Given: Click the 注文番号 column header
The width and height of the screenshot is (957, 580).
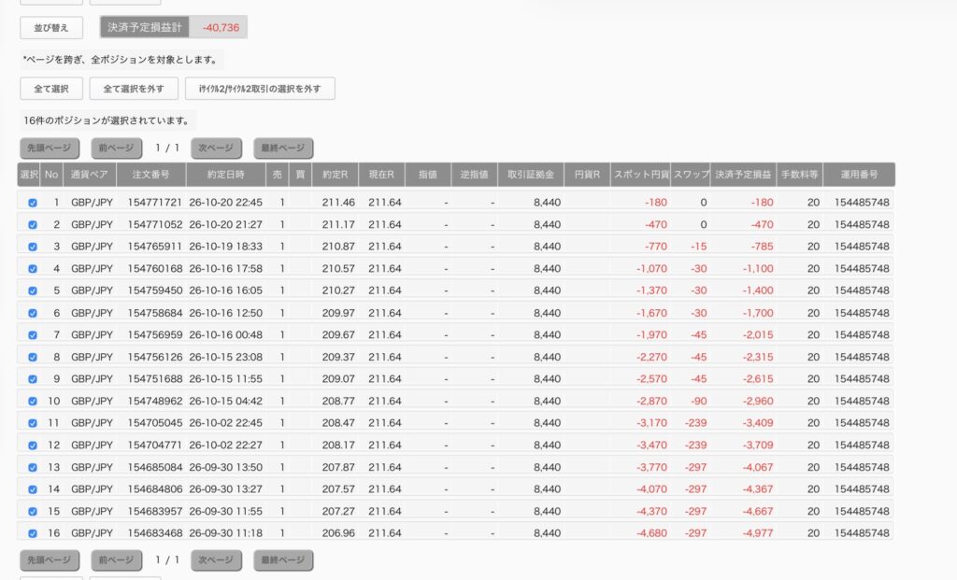Looking at the screenshot, I should pos(151,175).
